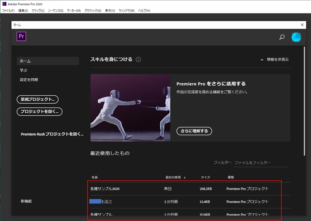The image size is (311, 221).
Task: Collapse section with 情報を非表示 chevron
Action: coord(262,60)
